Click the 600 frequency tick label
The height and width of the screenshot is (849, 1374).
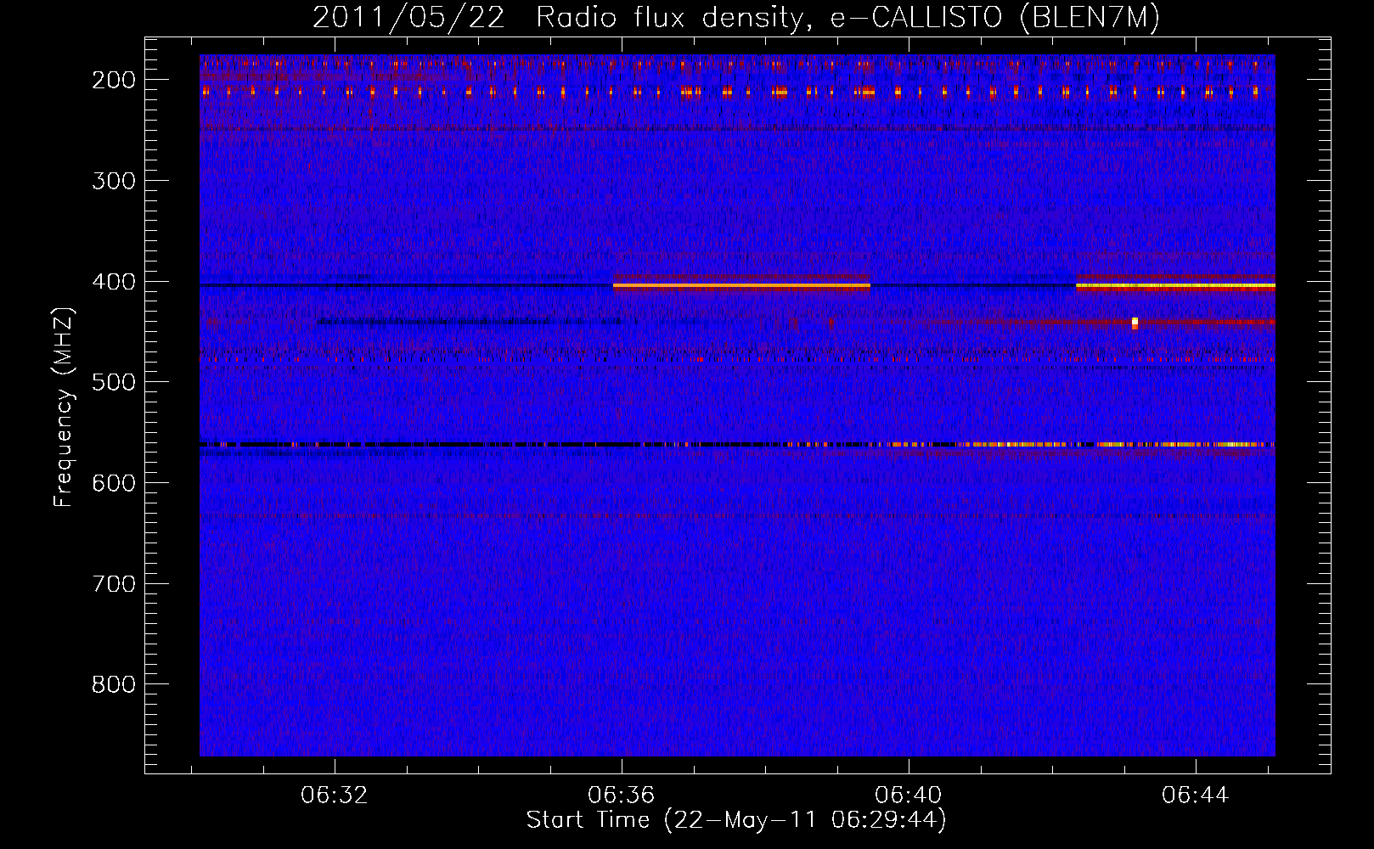[x=114, y=483]
